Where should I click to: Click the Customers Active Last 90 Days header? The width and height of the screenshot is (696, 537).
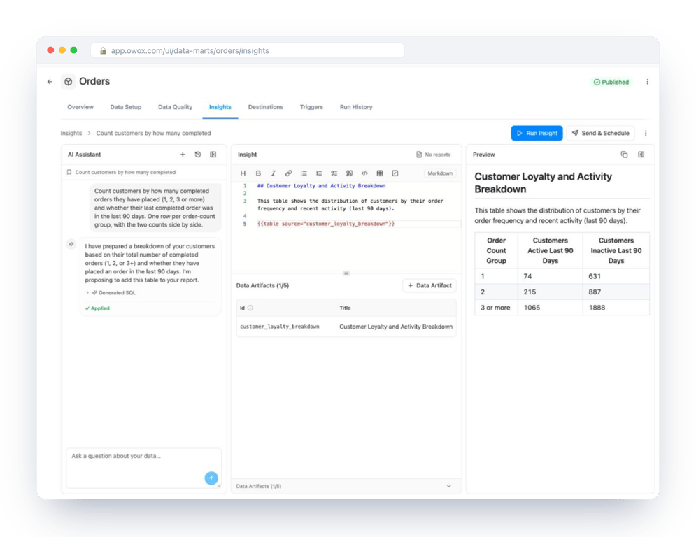tap(550, 251)
